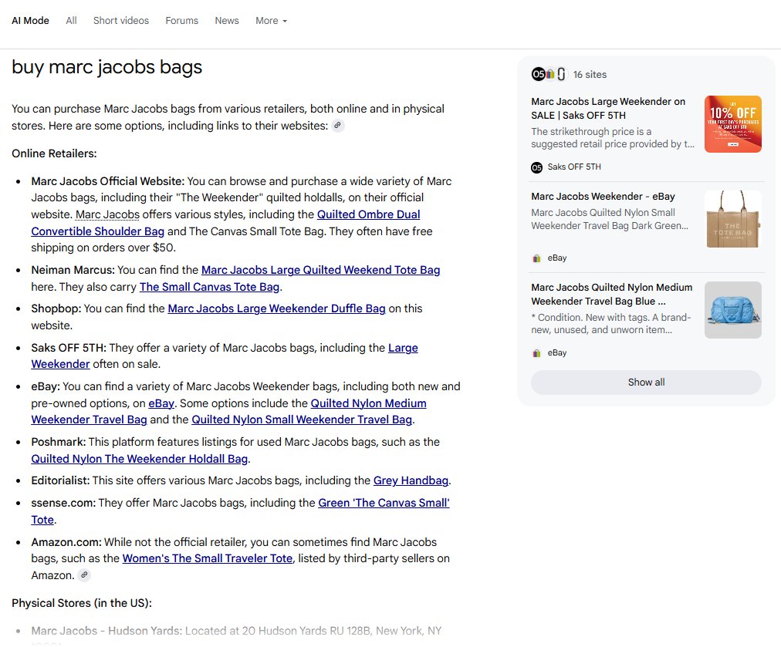Click the blue quilted bag thumbnail
The image size is (781, 647).
[x=732, y=310]
